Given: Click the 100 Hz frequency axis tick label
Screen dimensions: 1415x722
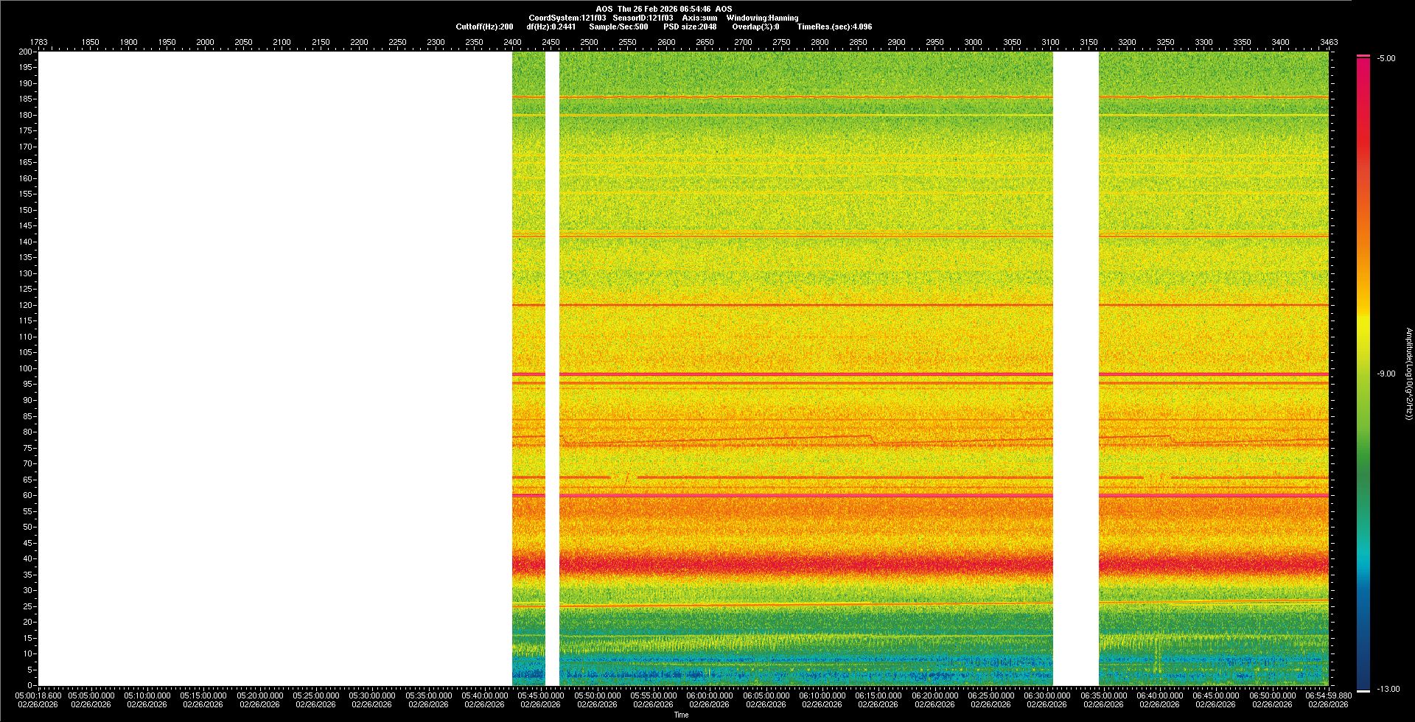Looking at the screenshot, I should point(27,368).
